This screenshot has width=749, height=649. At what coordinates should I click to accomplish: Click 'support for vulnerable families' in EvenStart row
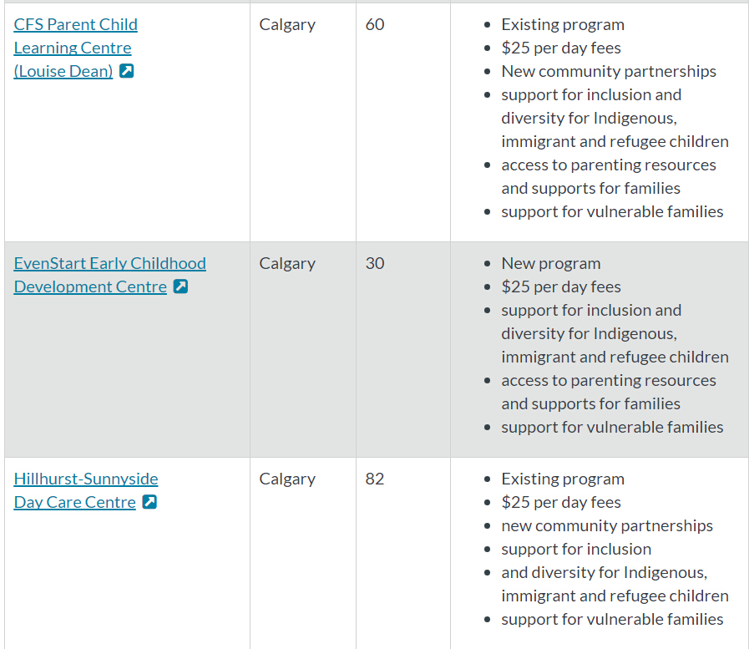612,428
